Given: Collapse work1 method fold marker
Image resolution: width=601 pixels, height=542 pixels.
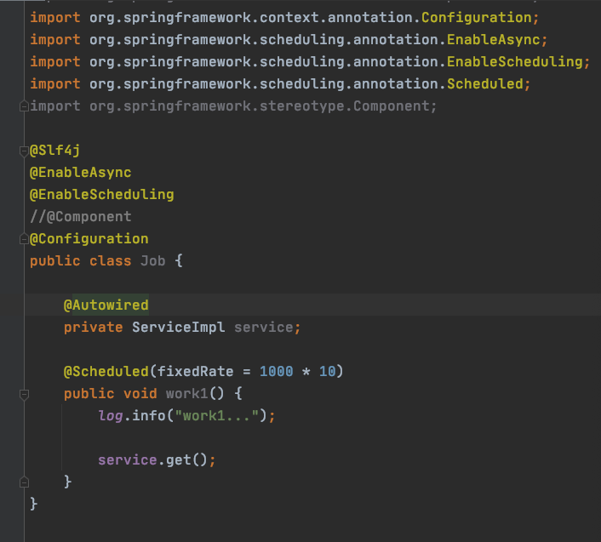Looking at the screenshot, I should (24, 395).
